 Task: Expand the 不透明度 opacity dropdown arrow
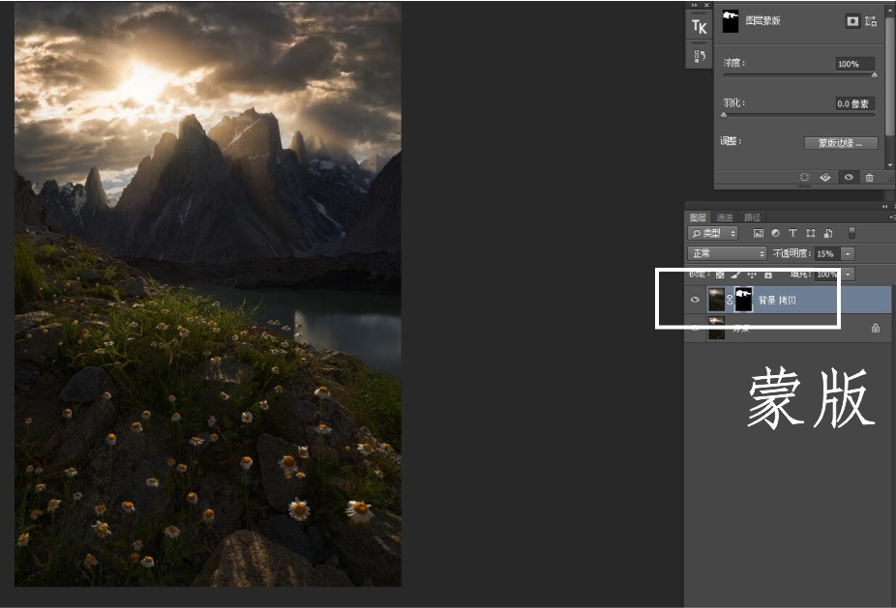pos(848,253)
